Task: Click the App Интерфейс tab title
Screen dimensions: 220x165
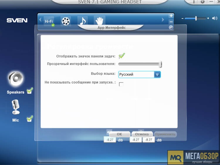Action: (x=112, y=28)
